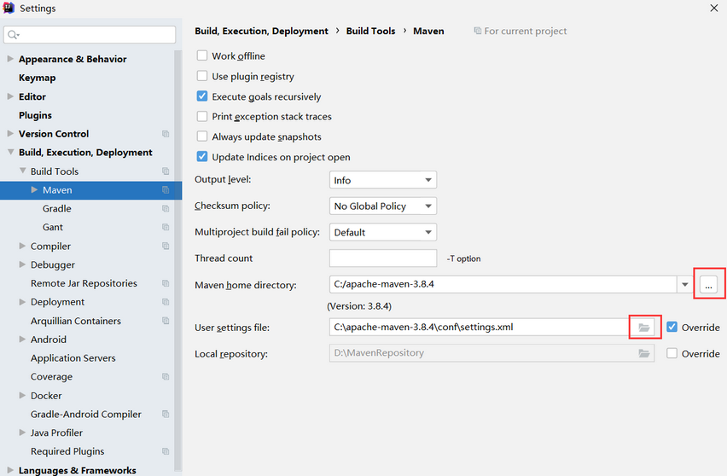727x476 pixels.
Task: Uncheck Execute goals recursively
Action: coord(201,96)
